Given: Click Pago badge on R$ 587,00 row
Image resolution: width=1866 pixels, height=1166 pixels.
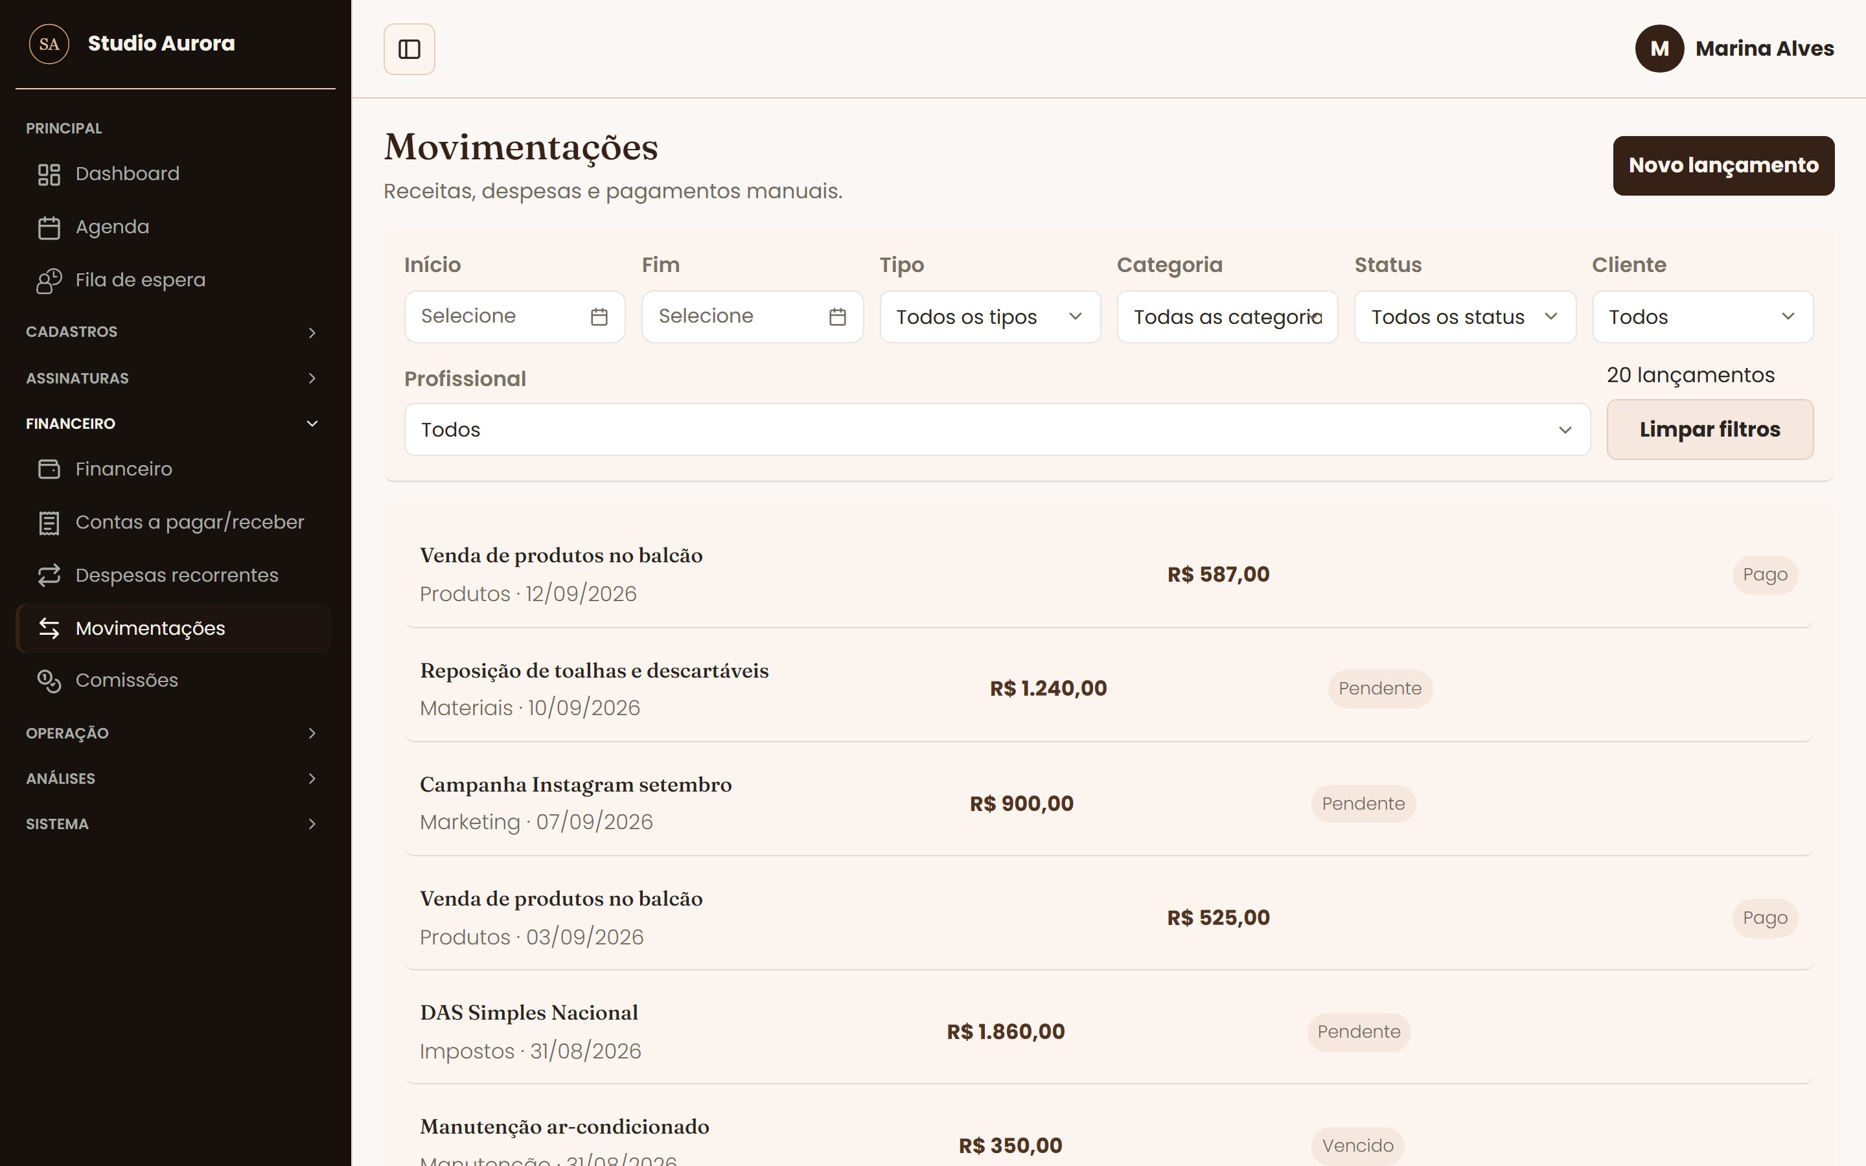Looking at the screenshot, I should point(1765,575).
